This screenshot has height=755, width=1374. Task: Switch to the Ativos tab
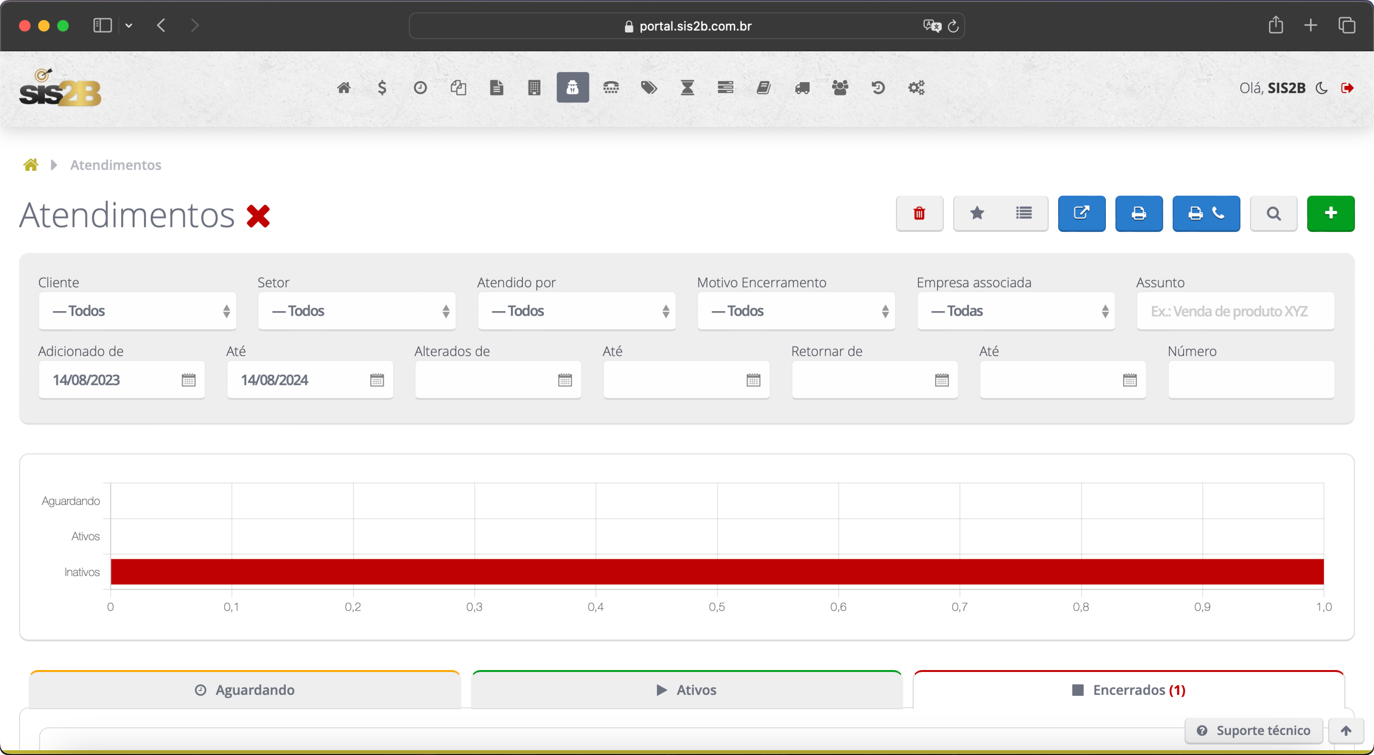point(686,690)
